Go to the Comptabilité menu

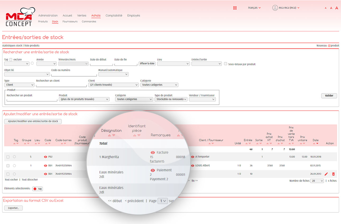tap(114, 16)
